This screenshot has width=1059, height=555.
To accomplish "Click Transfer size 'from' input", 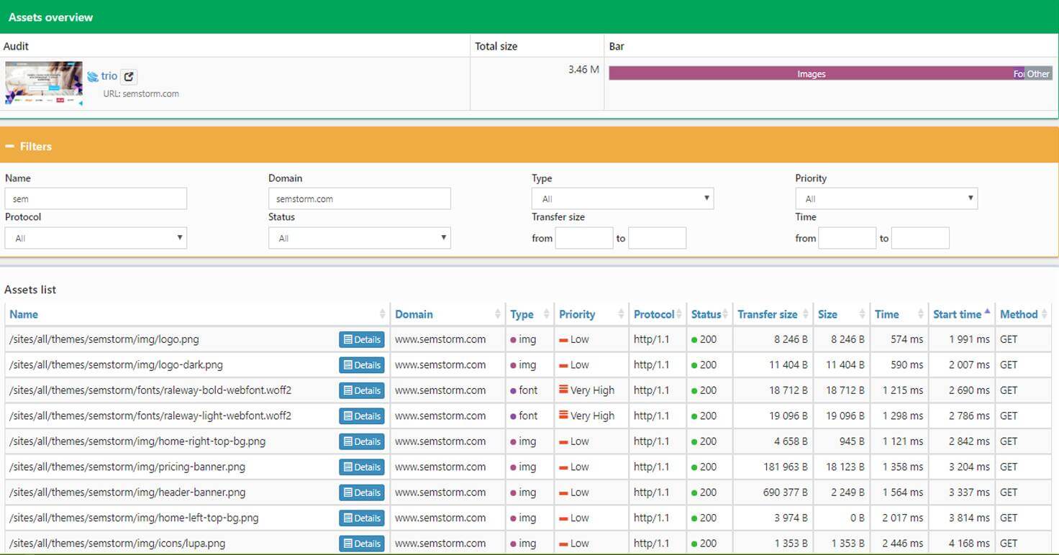I will tap(584, 238).
